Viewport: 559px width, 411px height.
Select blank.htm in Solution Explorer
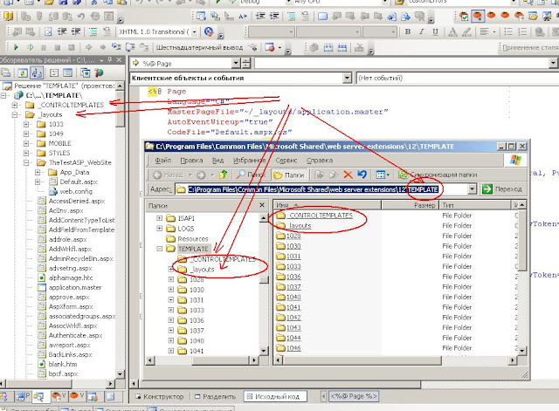point(63,364)
